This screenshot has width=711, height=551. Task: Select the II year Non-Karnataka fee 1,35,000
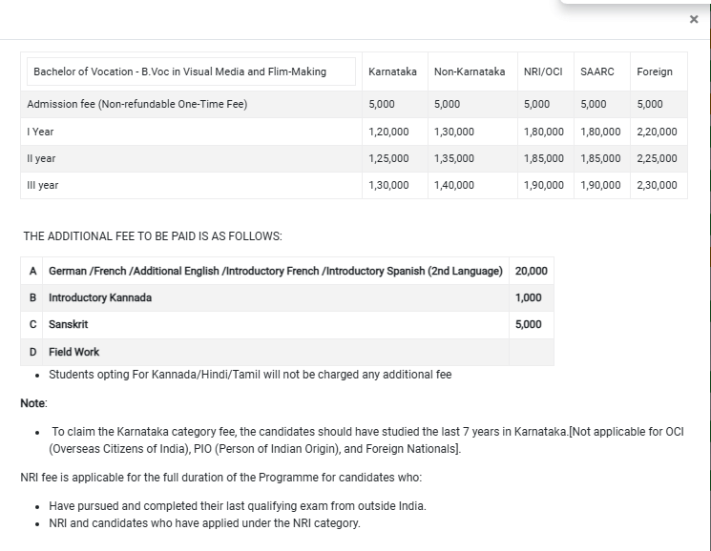[x=453, y=158]
